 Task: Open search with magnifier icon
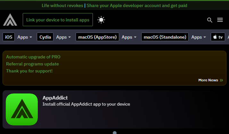click(x=209, y=20)
